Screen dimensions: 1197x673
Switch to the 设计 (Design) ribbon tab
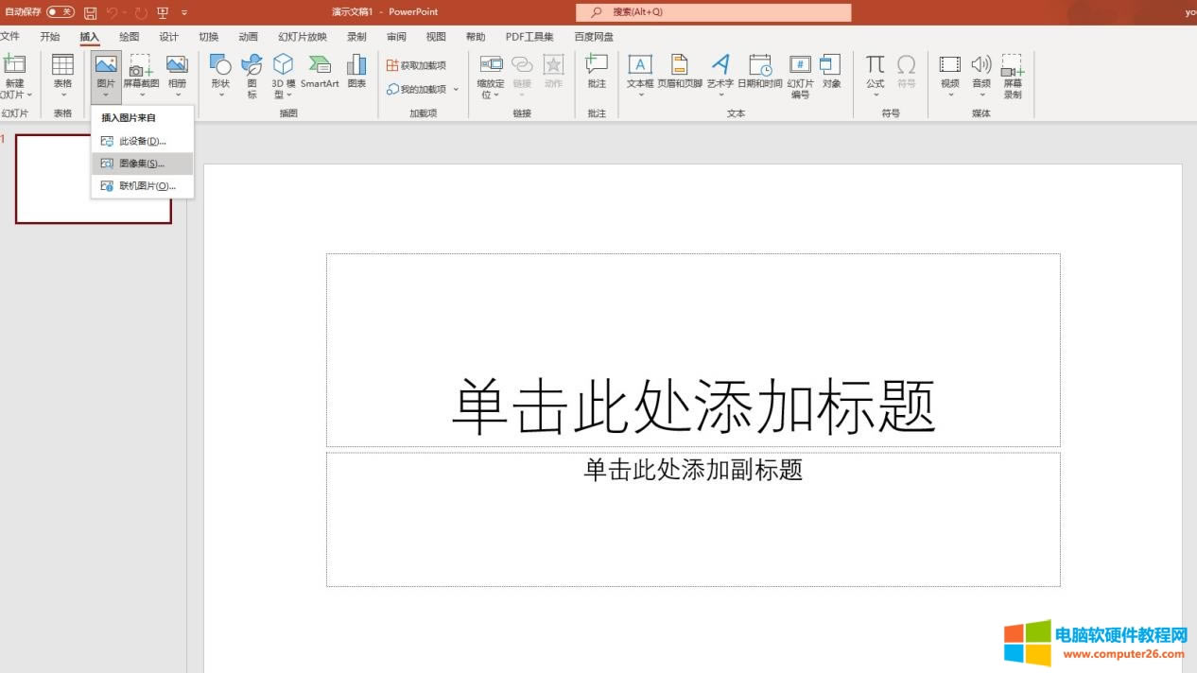point(168,36)
